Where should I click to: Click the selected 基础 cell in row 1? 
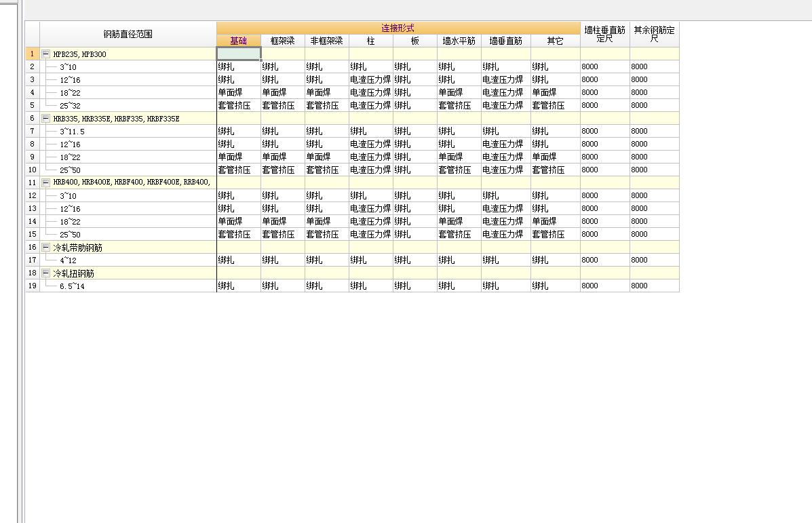point(239,54)
